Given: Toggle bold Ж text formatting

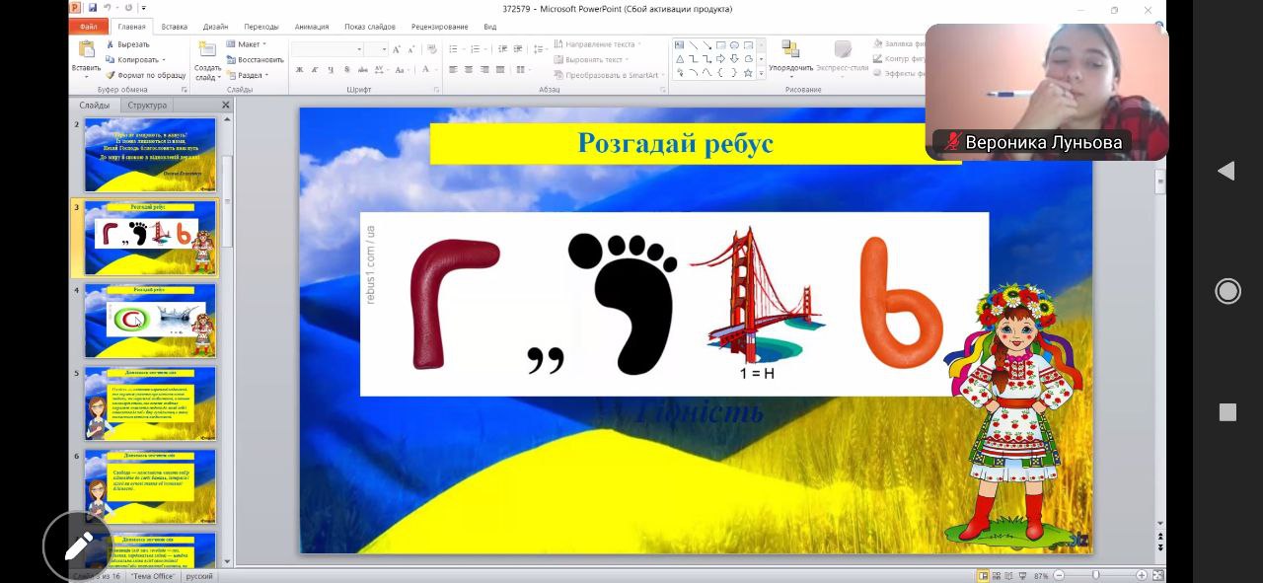Looking at the screenshot, I should click(299, 70).
